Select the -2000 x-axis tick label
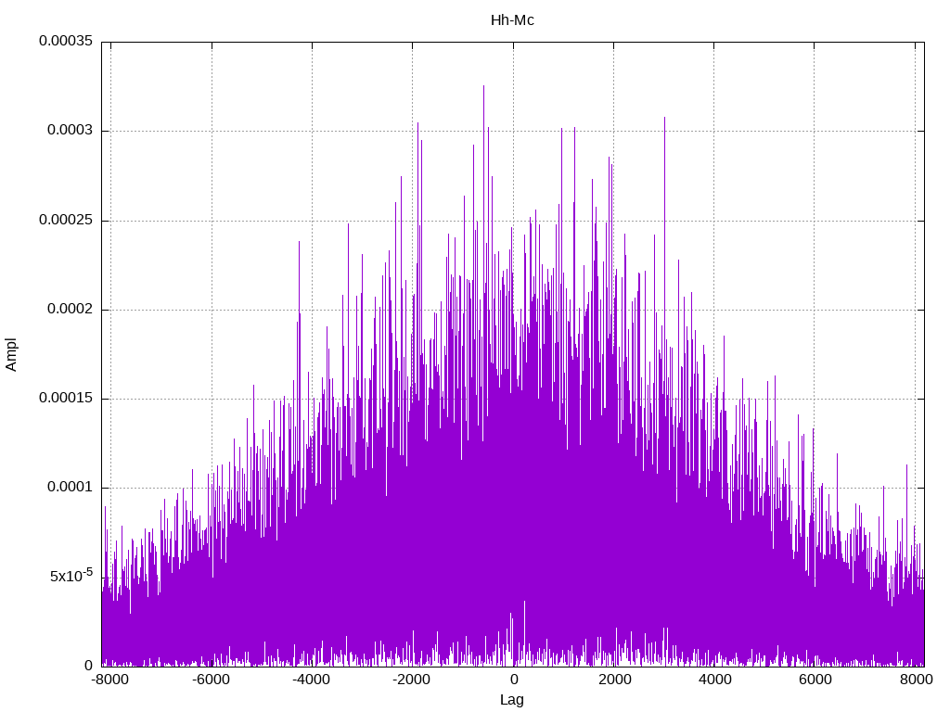950x712 pixels. [x=411, y=680]
